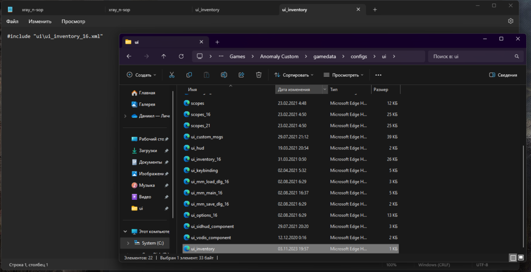Switch to the details list view in status bar
This screenshot has height=272, width=531.
(513, 258)
